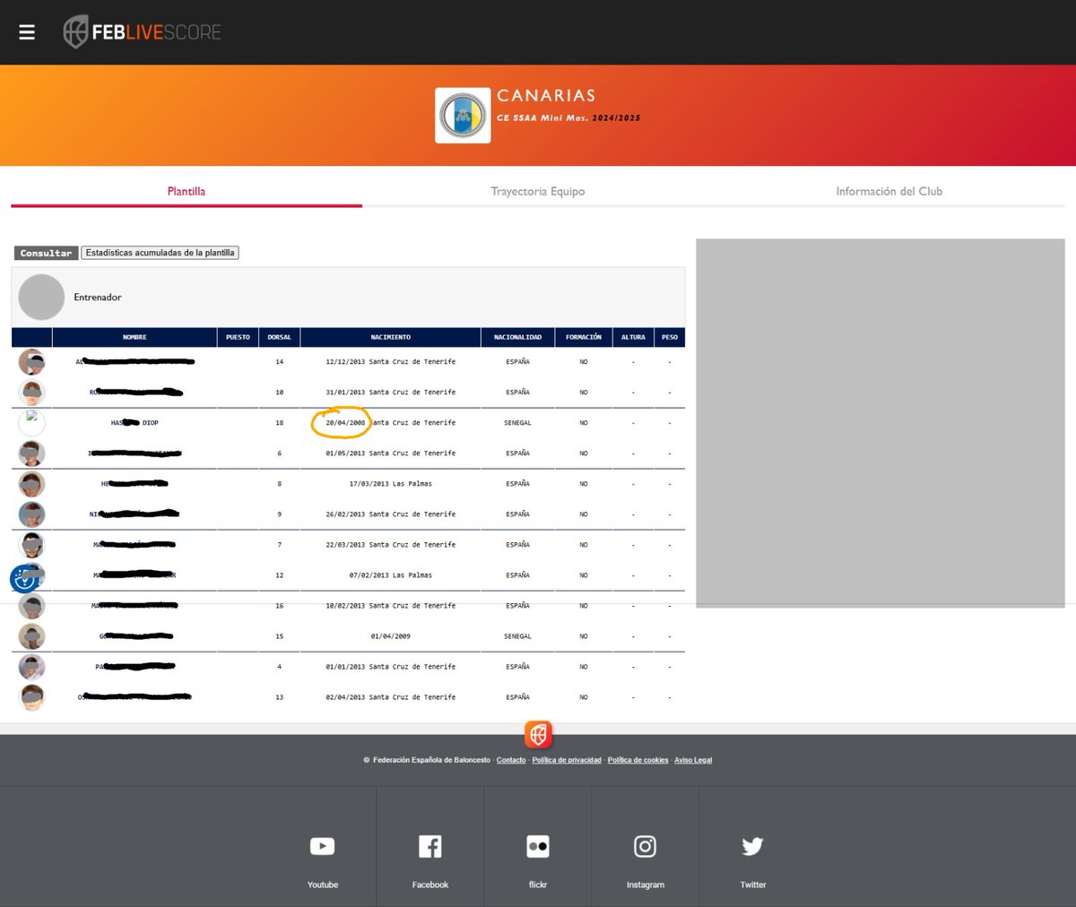1076x907 pixels.
Task: Click dorsal number 12 cell
Action: tap(279, 575)
